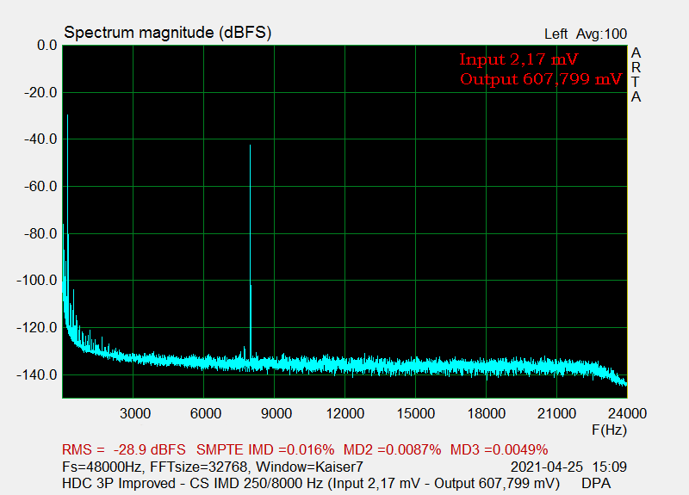This screenshot has width=689, height=495.
Task: Click the -140.0 dBFS axis label
Action: (x=37, y=375)
